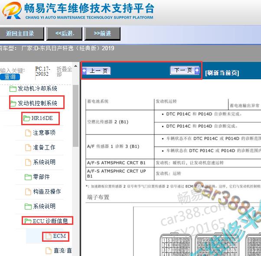
Task: Click the folder icon of 零部件
Action: (28, 177)
